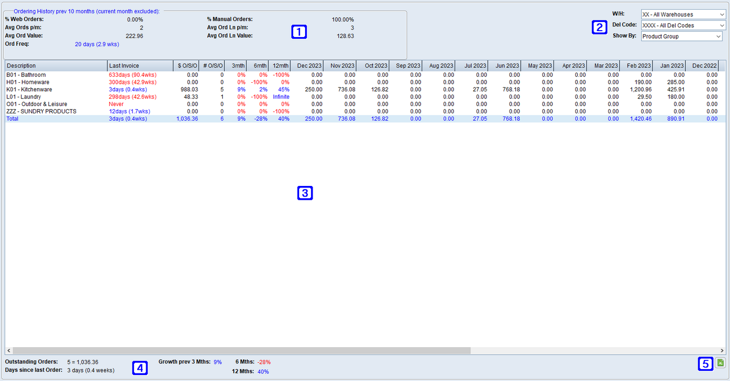This screenshot has width=730, height=381.
Task: Open the Ord Freq '20 days (2.9 wks)' link
Action: [x=96, y=44]
